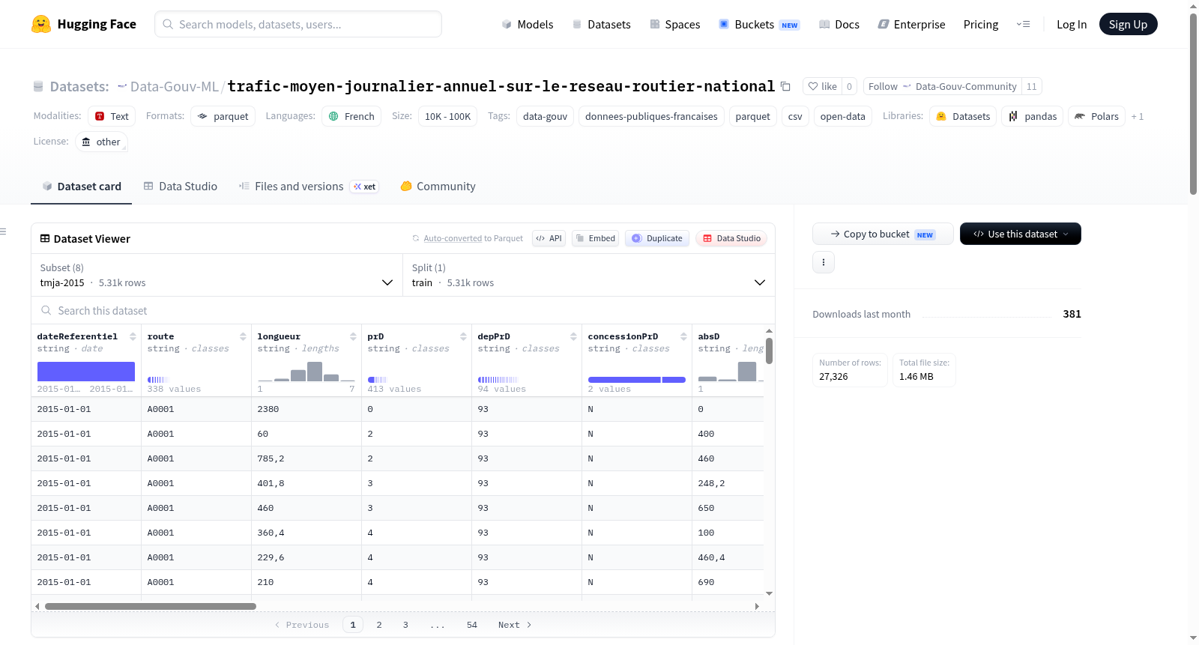Select the French language tag
The height and width of the screenshot is (645, 1199).
tap(351, 116)
